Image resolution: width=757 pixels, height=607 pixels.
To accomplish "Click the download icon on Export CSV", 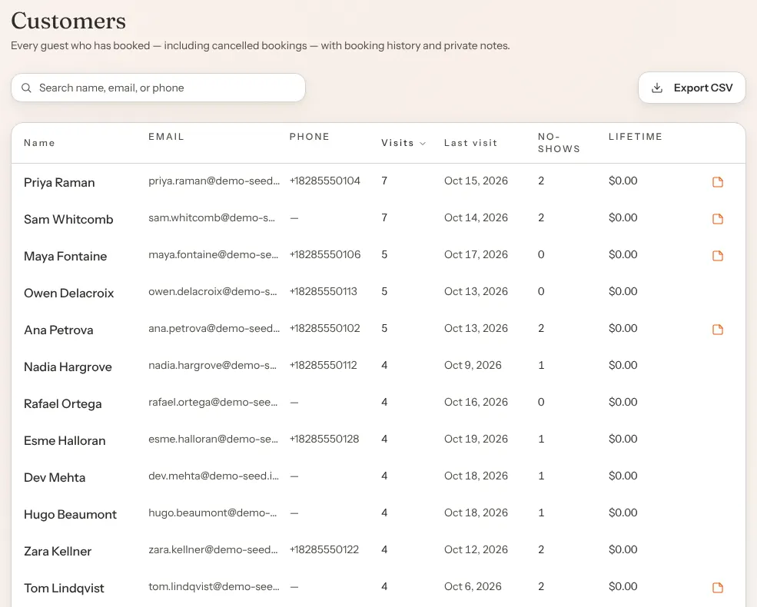I will 657,88.
